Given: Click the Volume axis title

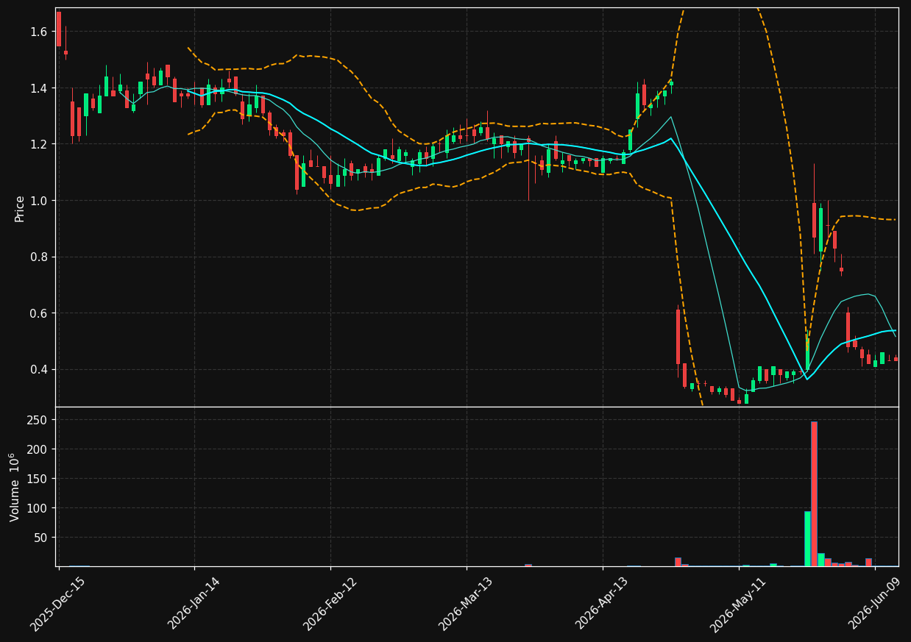Looking at the screenshot, I should pos(15,487).
